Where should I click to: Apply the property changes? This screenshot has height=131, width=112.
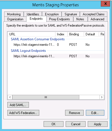click(x=98, y=124)
